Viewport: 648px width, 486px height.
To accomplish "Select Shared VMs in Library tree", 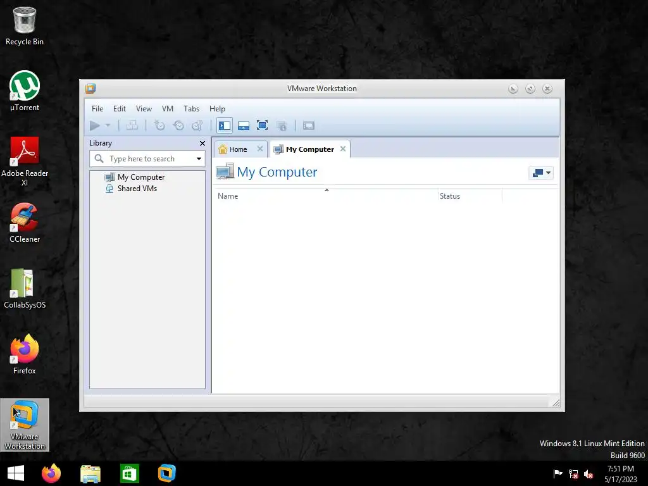I will pos(131,189).
